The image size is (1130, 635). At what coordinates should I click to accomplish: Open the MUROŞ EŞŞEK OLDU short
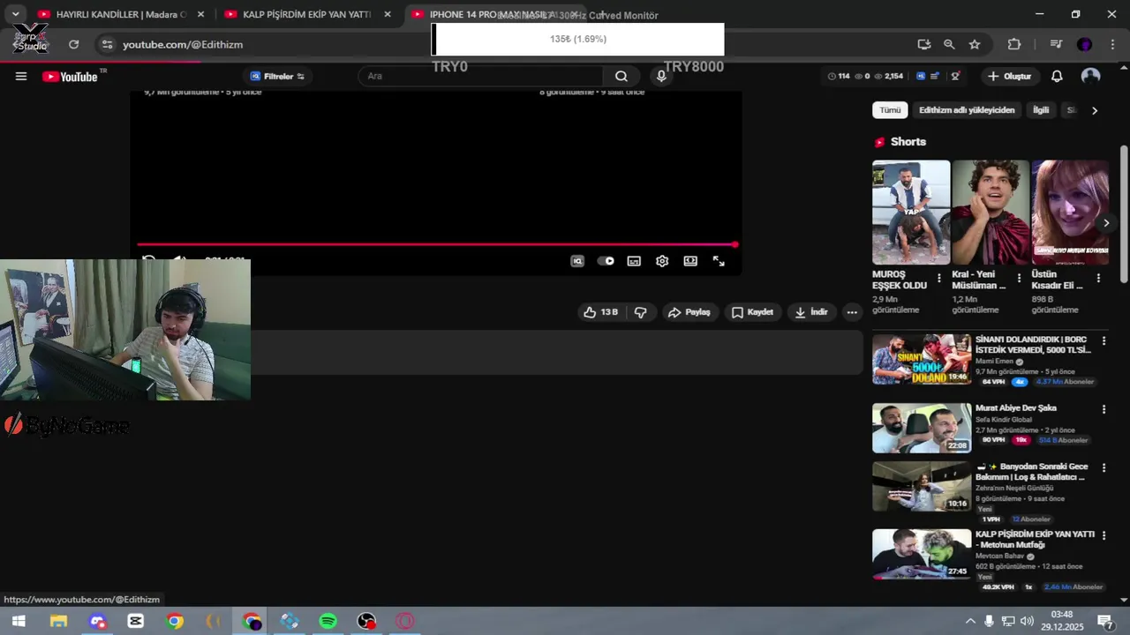tap(911, 212)
